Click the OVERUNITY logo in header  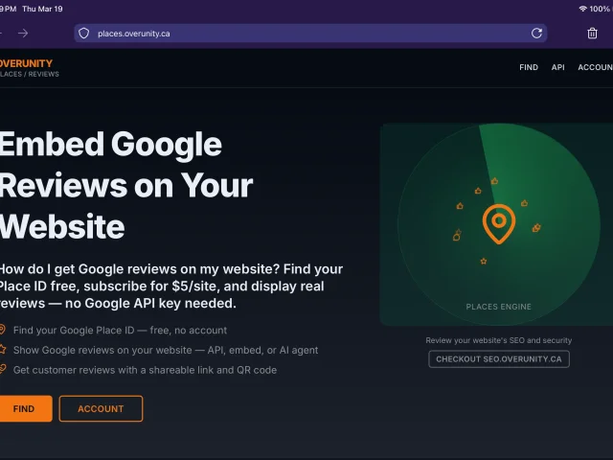[x=27, y=63]
